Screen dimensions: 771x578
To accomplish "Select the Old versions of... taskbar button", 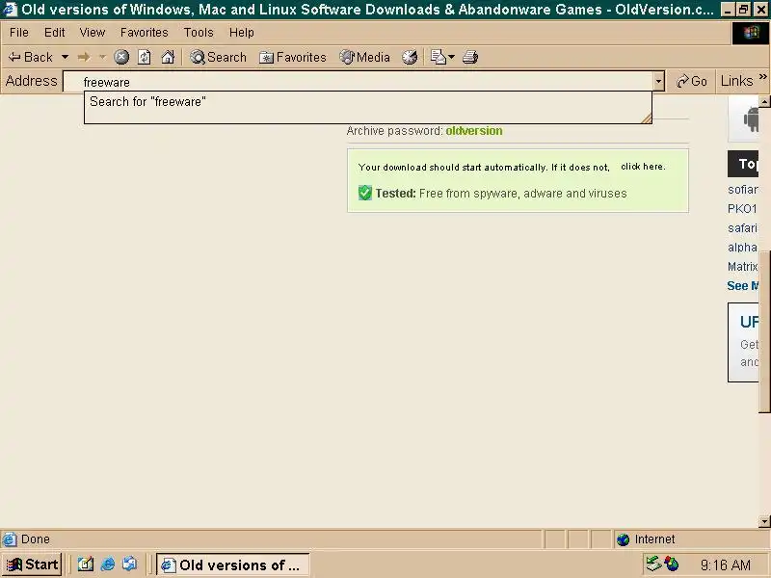I will (232, 565).
